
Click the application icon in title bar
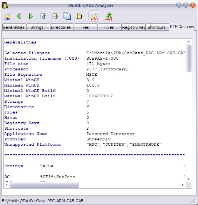[5, 5]
